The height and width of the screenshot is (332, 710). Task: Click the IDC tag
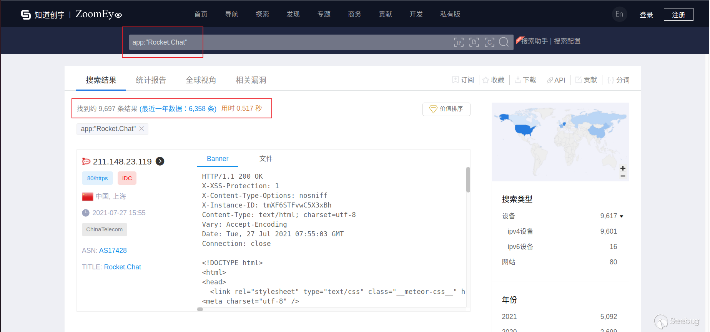pyautogui.click(x=127, y=178)
